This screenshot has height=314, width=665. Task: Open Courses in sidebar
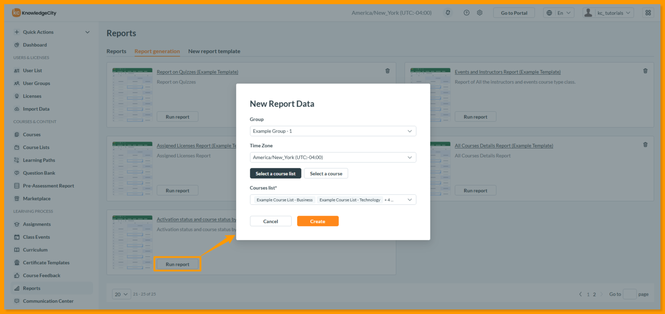pyautogui.click(x=32, y=134)
